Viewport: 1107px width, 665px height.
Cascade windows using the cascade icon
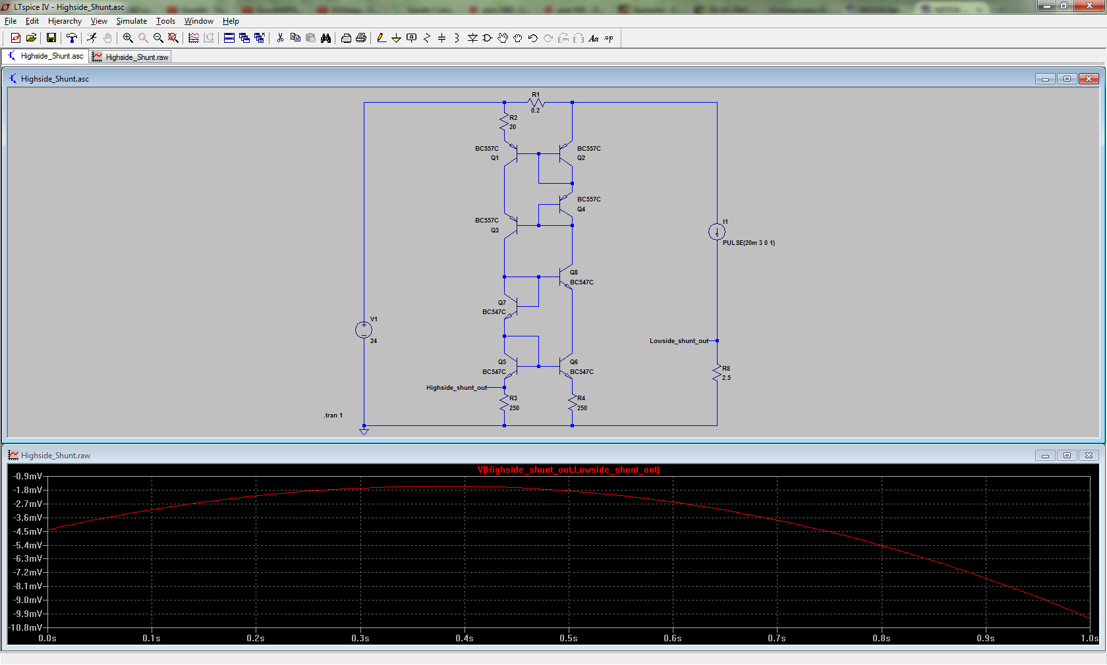(x=244, y=38)
